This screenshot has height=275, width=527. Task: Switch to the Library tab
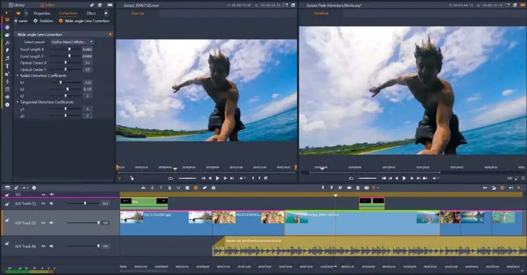coord(17,5)
